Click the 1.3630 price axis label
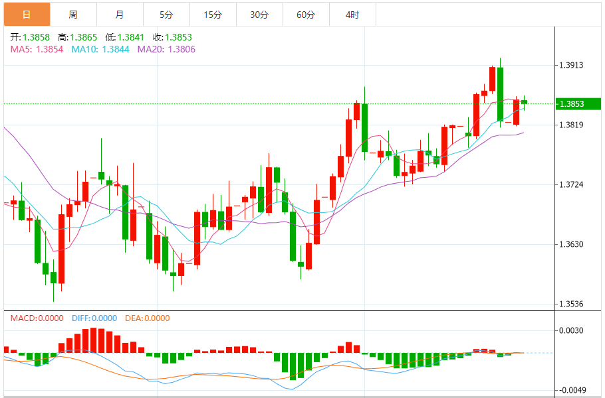 point(572,244)
